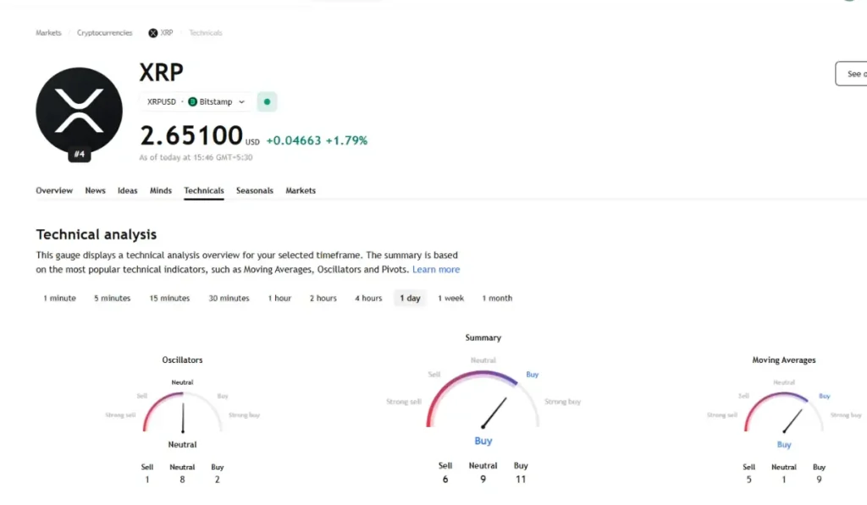The height and width of the screenshot is (505, 867).
Task: Click the Moving Averages Sell count 5
Action: point(748,480)
